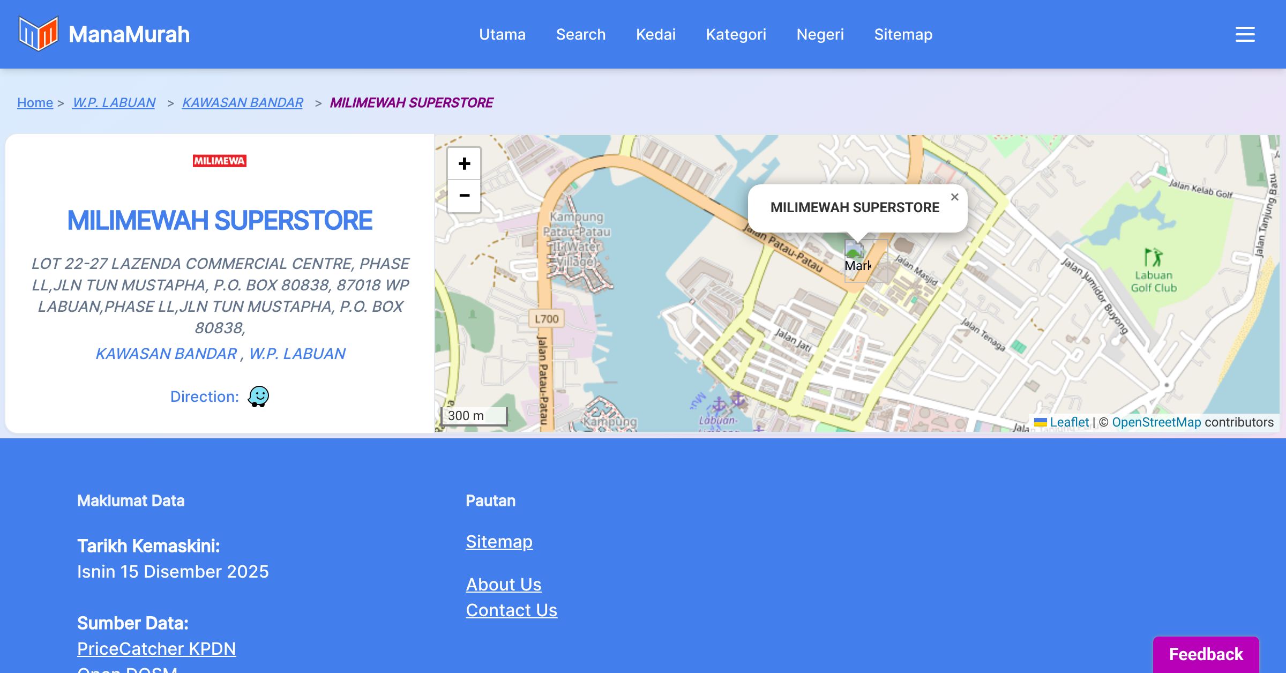
Task: Open the Leaflet attribution link
Action: [1068, 422]
